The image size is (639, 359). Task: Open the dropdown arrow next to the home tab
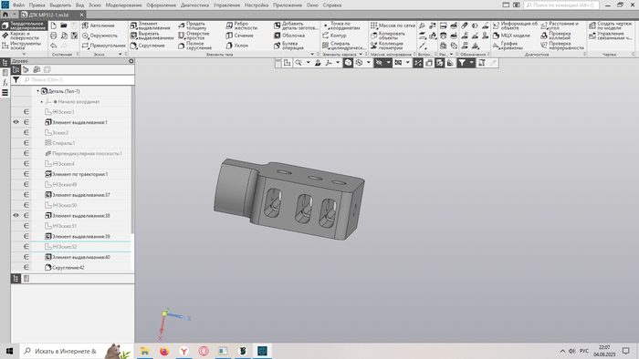[x=15, y=15]
